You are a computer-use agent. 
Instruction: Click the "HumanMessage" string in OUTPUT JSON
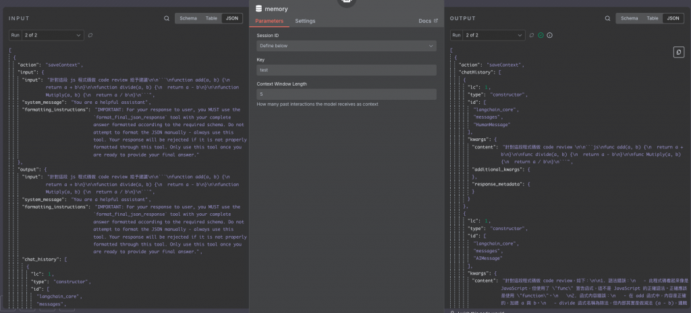tap(492, 125)
